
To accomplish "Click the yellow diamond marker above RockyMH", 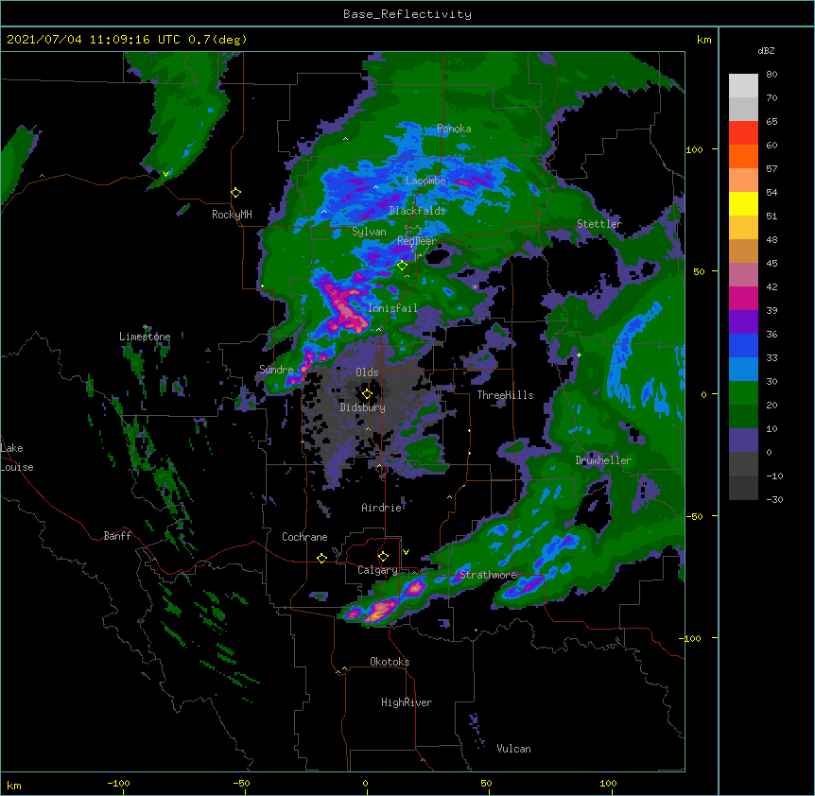I will pyautogui.click(x=236, y=193).
